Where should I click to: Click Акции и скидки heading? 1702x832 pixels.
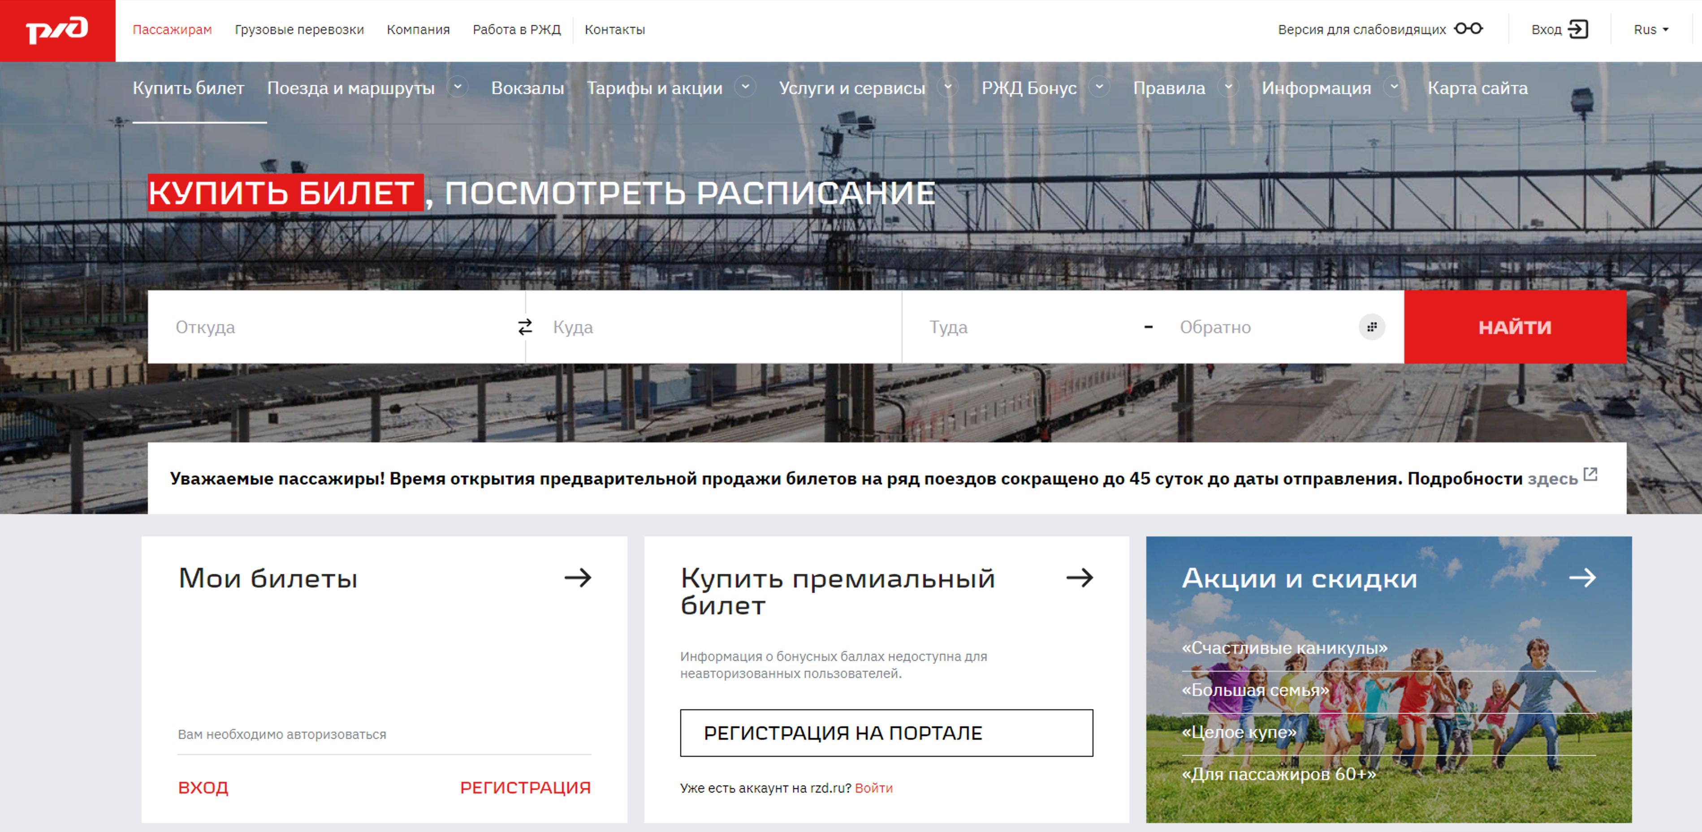pyautogui.click(x=1299, y=579)
